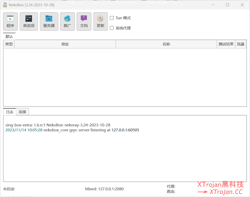This screenshot has width=250, height=197.
Task: Sort by the 类型 column header
Action: (9, 44)
